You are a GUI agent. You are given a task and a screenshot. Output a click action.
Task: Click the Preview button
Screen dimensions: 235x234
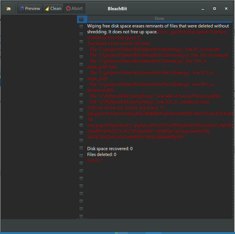(30, 8)
